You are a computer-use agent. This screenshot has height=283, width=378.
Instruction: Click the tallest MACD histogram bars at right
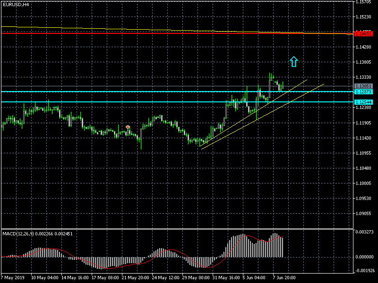(275, 245)
